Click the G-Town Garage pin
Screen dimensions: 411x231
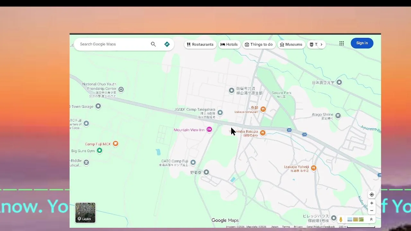[98, 106]
